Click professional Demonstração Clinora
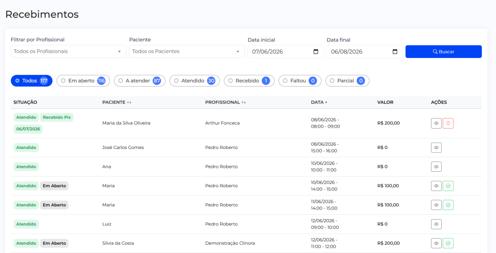Image resolution: width=496 pixels, height=253 pixels. tap(230, 243)
